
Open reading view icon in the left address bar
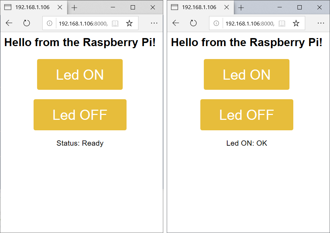coord(116,23)
